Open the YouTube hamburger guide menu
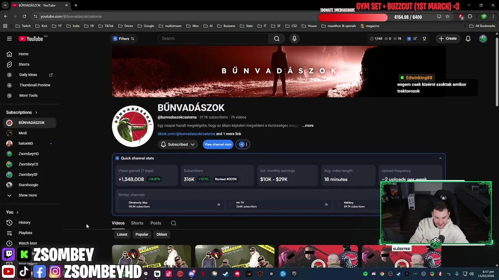The image size is (499, 280). [x=9, y=38]
